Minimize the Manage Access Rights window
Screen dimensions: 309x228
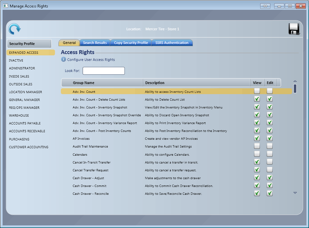pyautogui.click(x=279, y=6)
